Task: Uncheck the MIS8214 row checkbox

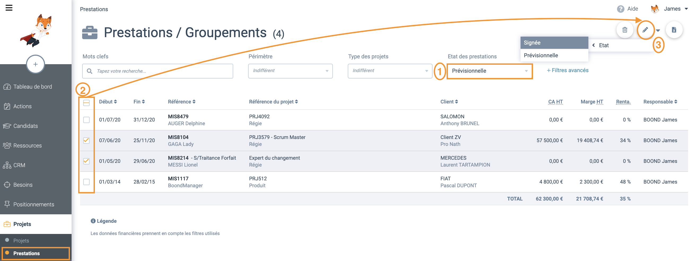Action: click(x=86, y=161)
